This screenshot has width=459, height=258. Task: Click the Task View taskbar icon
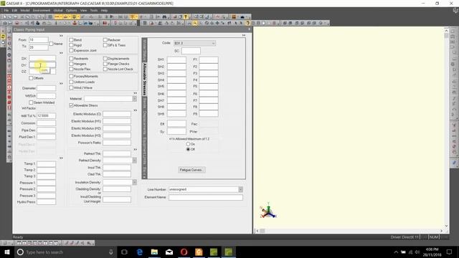(x=124, y=252)
